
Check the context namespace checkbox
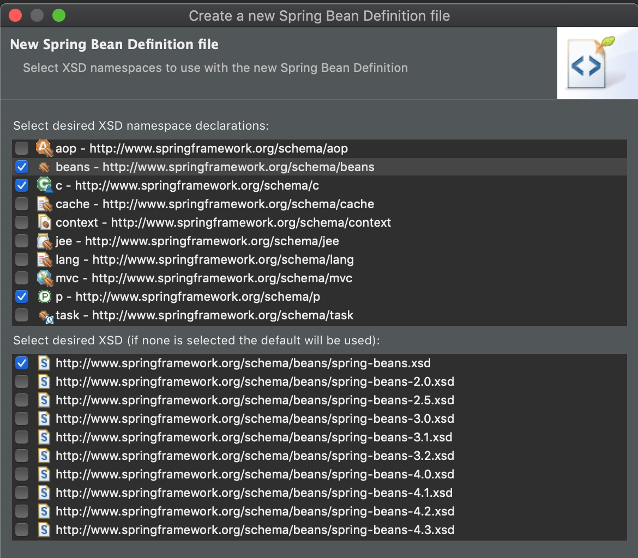22,222
